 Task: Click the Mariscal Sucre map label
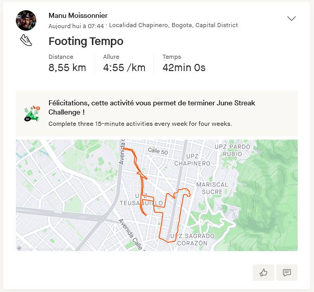[x=212, y=188]
